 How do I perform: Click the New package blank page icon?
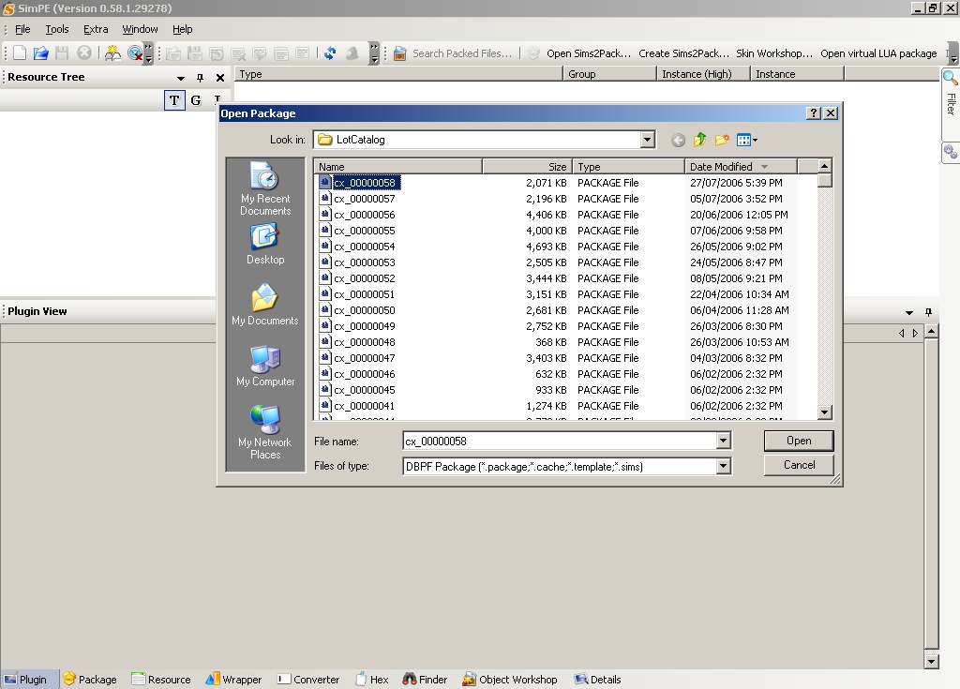(20, 53)
